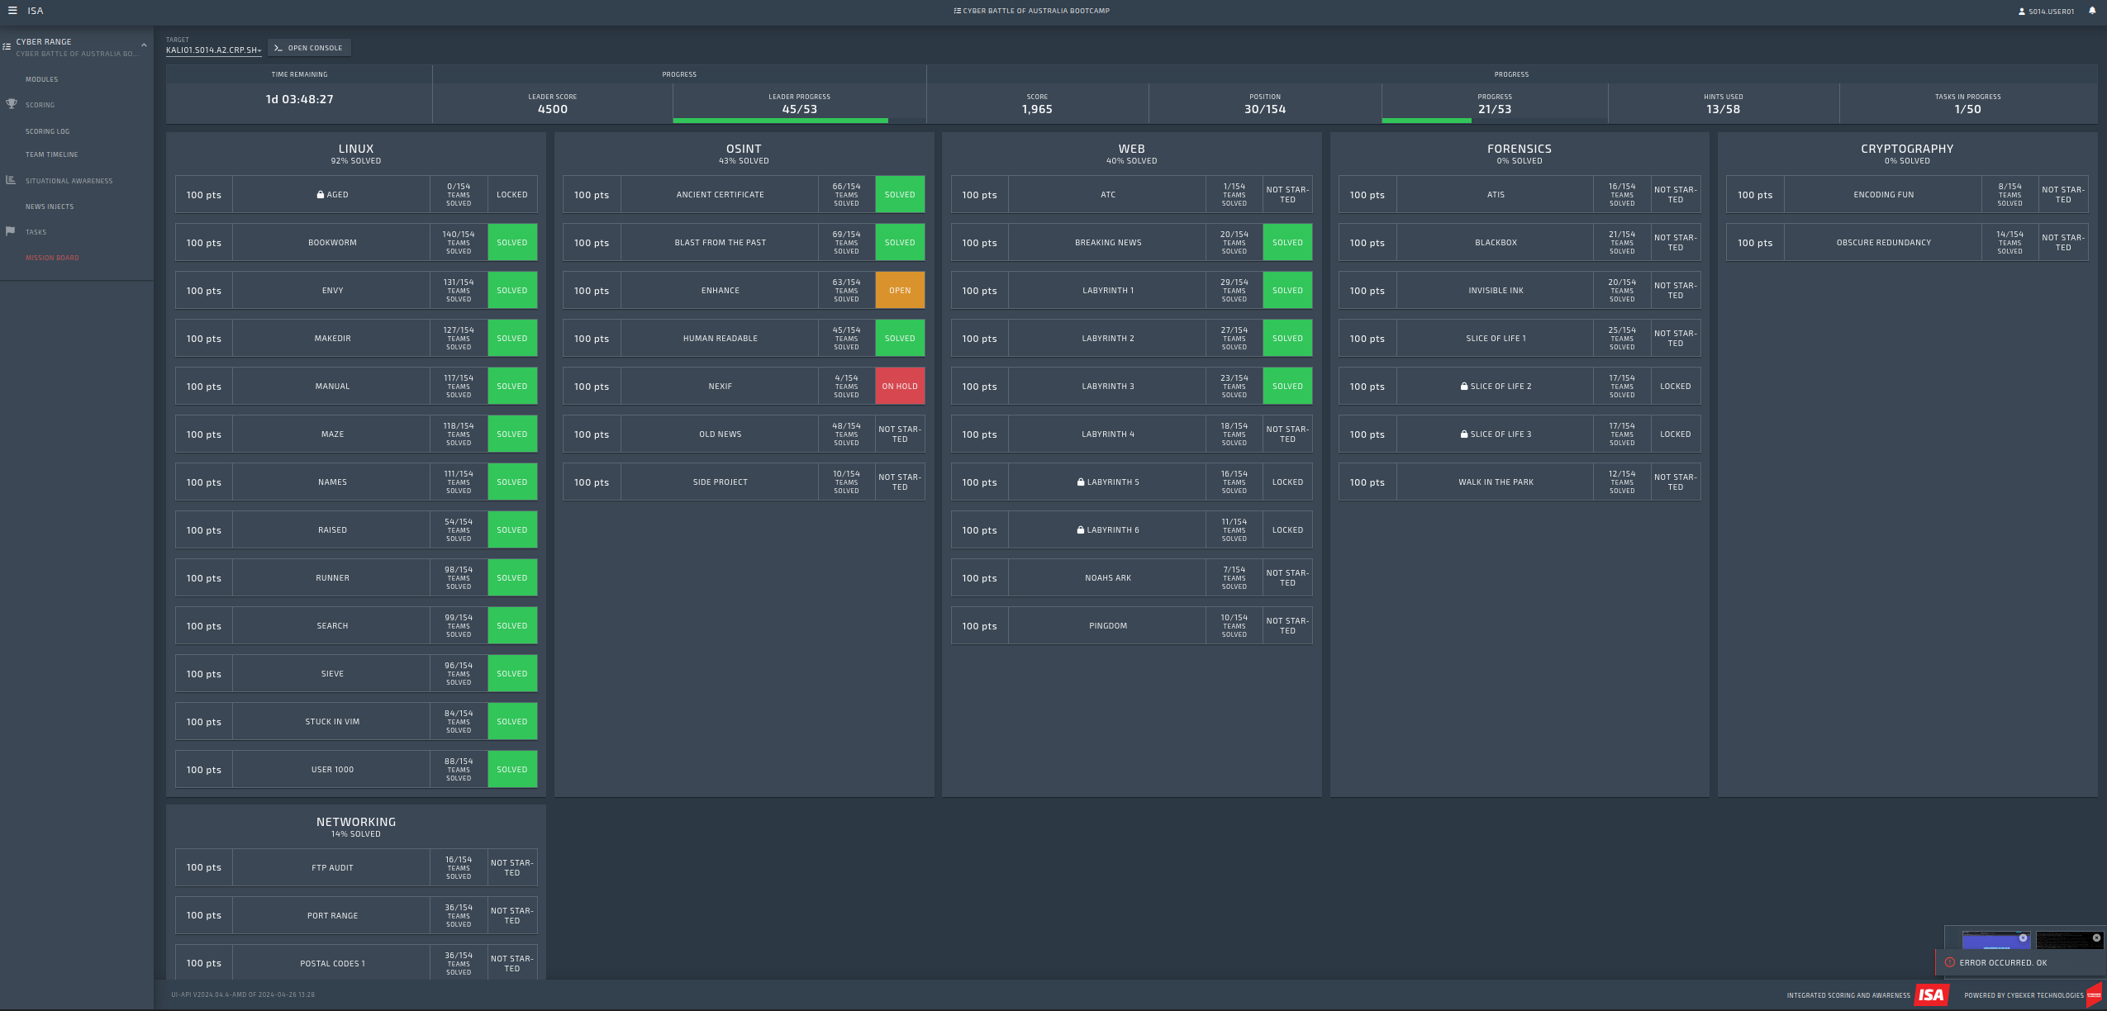Select Mission Board in sidebar
Screen dimensions: 2107x1011
[52, 258]
